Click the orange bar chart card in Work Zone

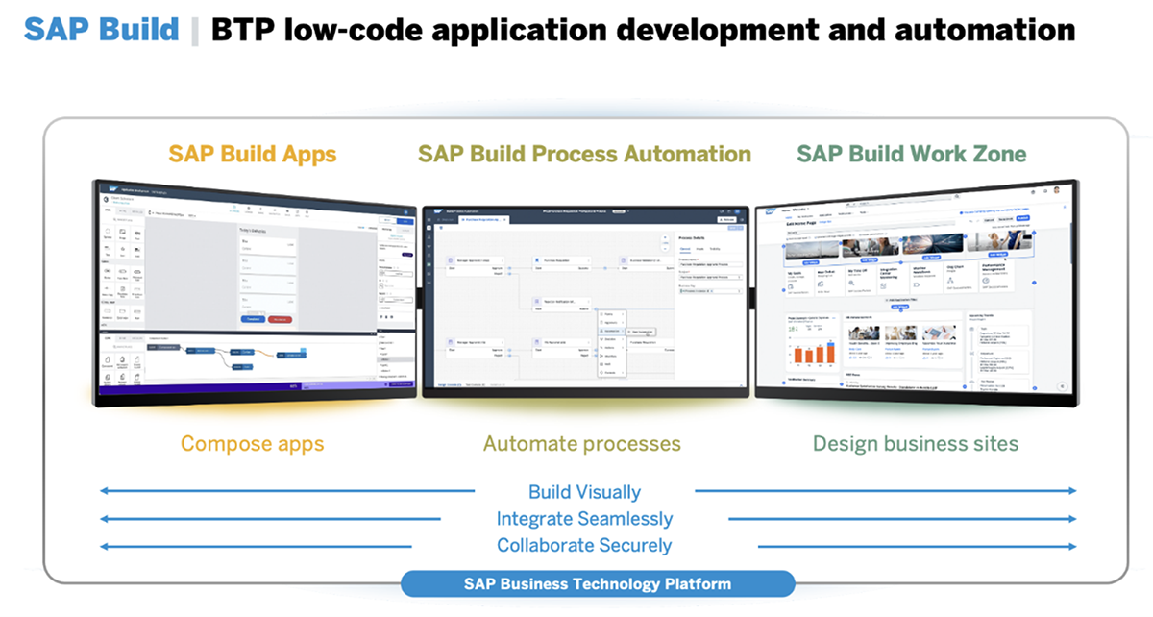(x=812, y=342)
